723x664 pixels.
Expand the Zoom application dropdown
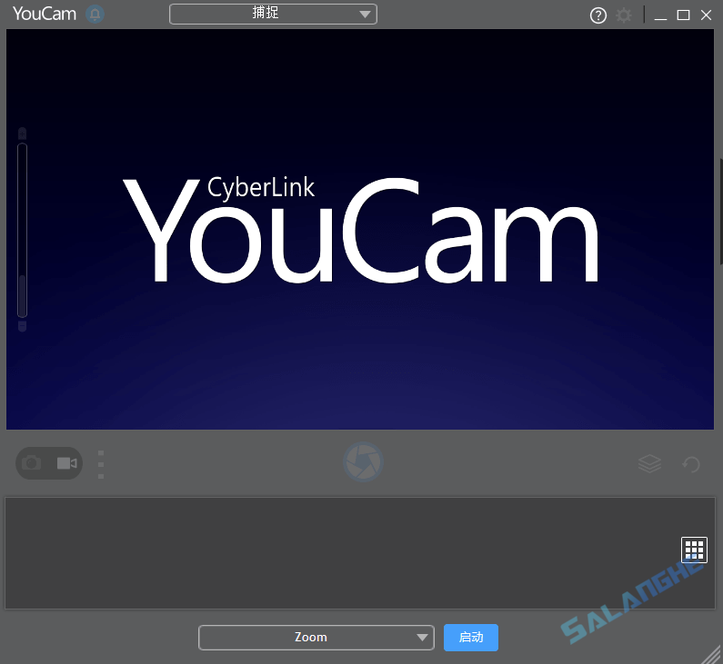point(316,638)
